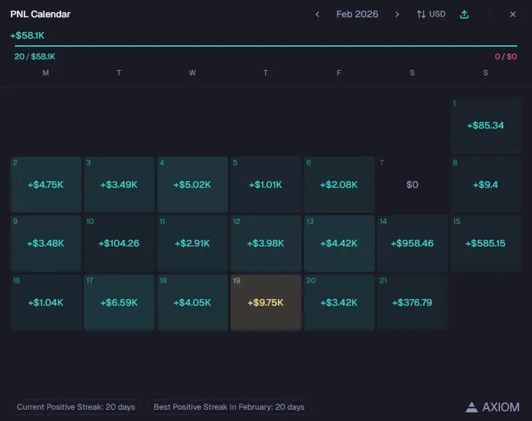The height and width of the screenshot is (421, 532).
Task: Select day 15 cell showing +$585.15
Action: click(486, 243)
